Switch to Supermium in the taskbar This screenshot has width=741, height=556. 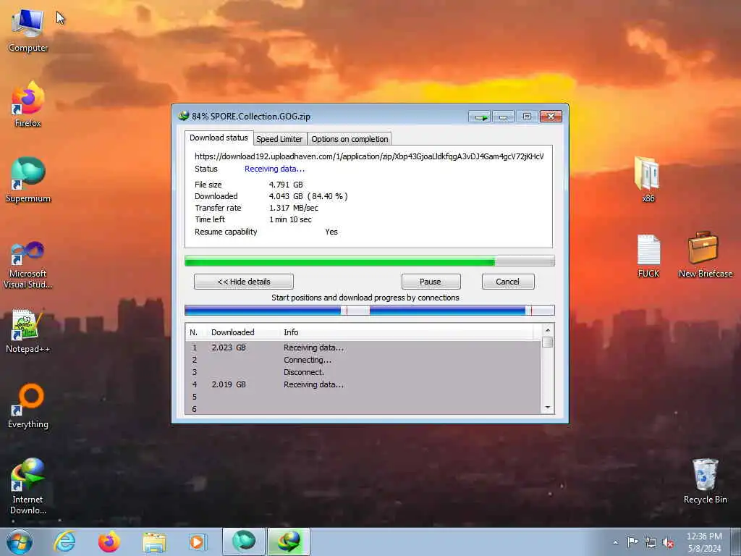pos(244,542)
